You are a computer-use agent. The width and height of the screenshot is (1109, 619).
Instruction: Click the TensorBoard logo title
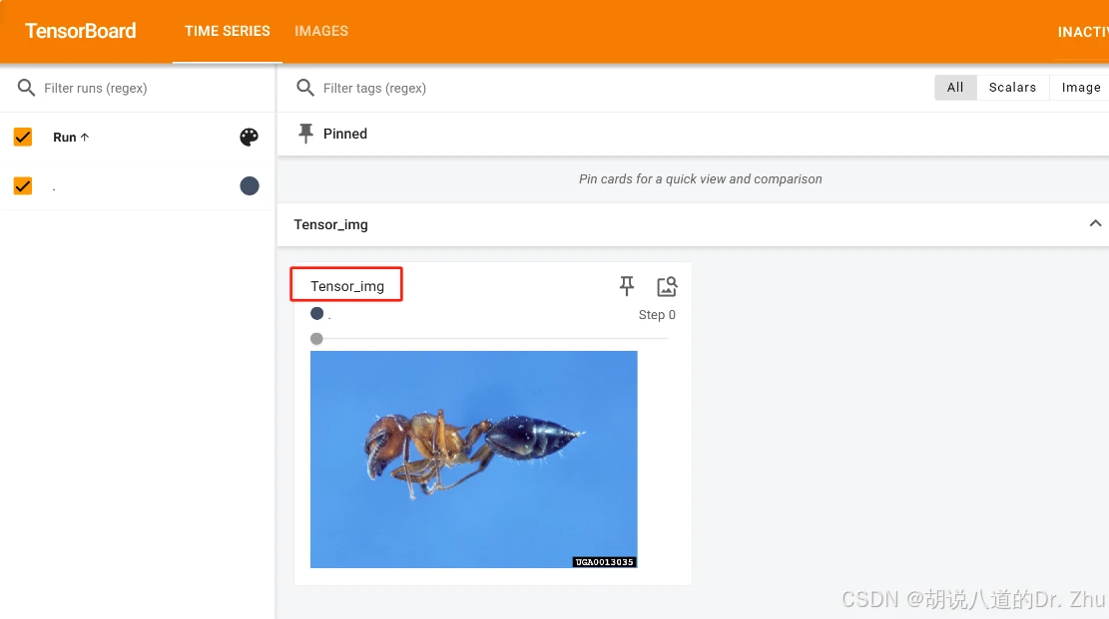[81, 31]
